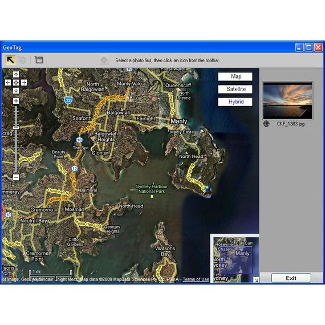Click the zoom slider handle

coord(16,128)
